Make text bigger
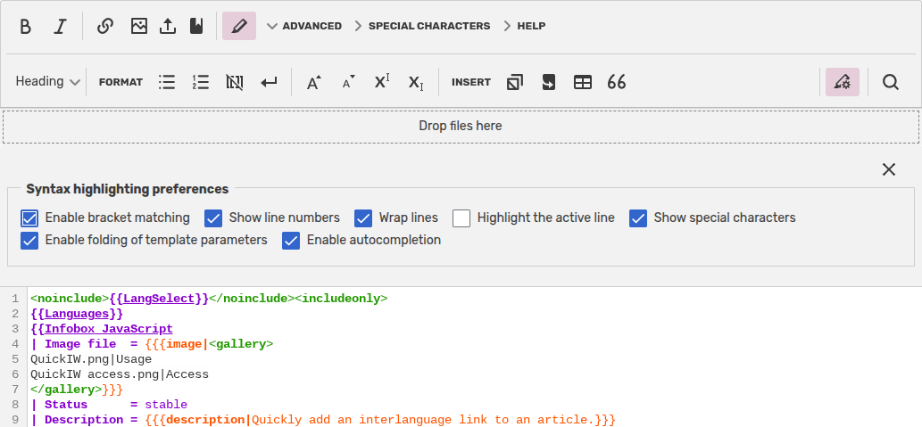This screenshot has width=922, height=427. [314, 82]
